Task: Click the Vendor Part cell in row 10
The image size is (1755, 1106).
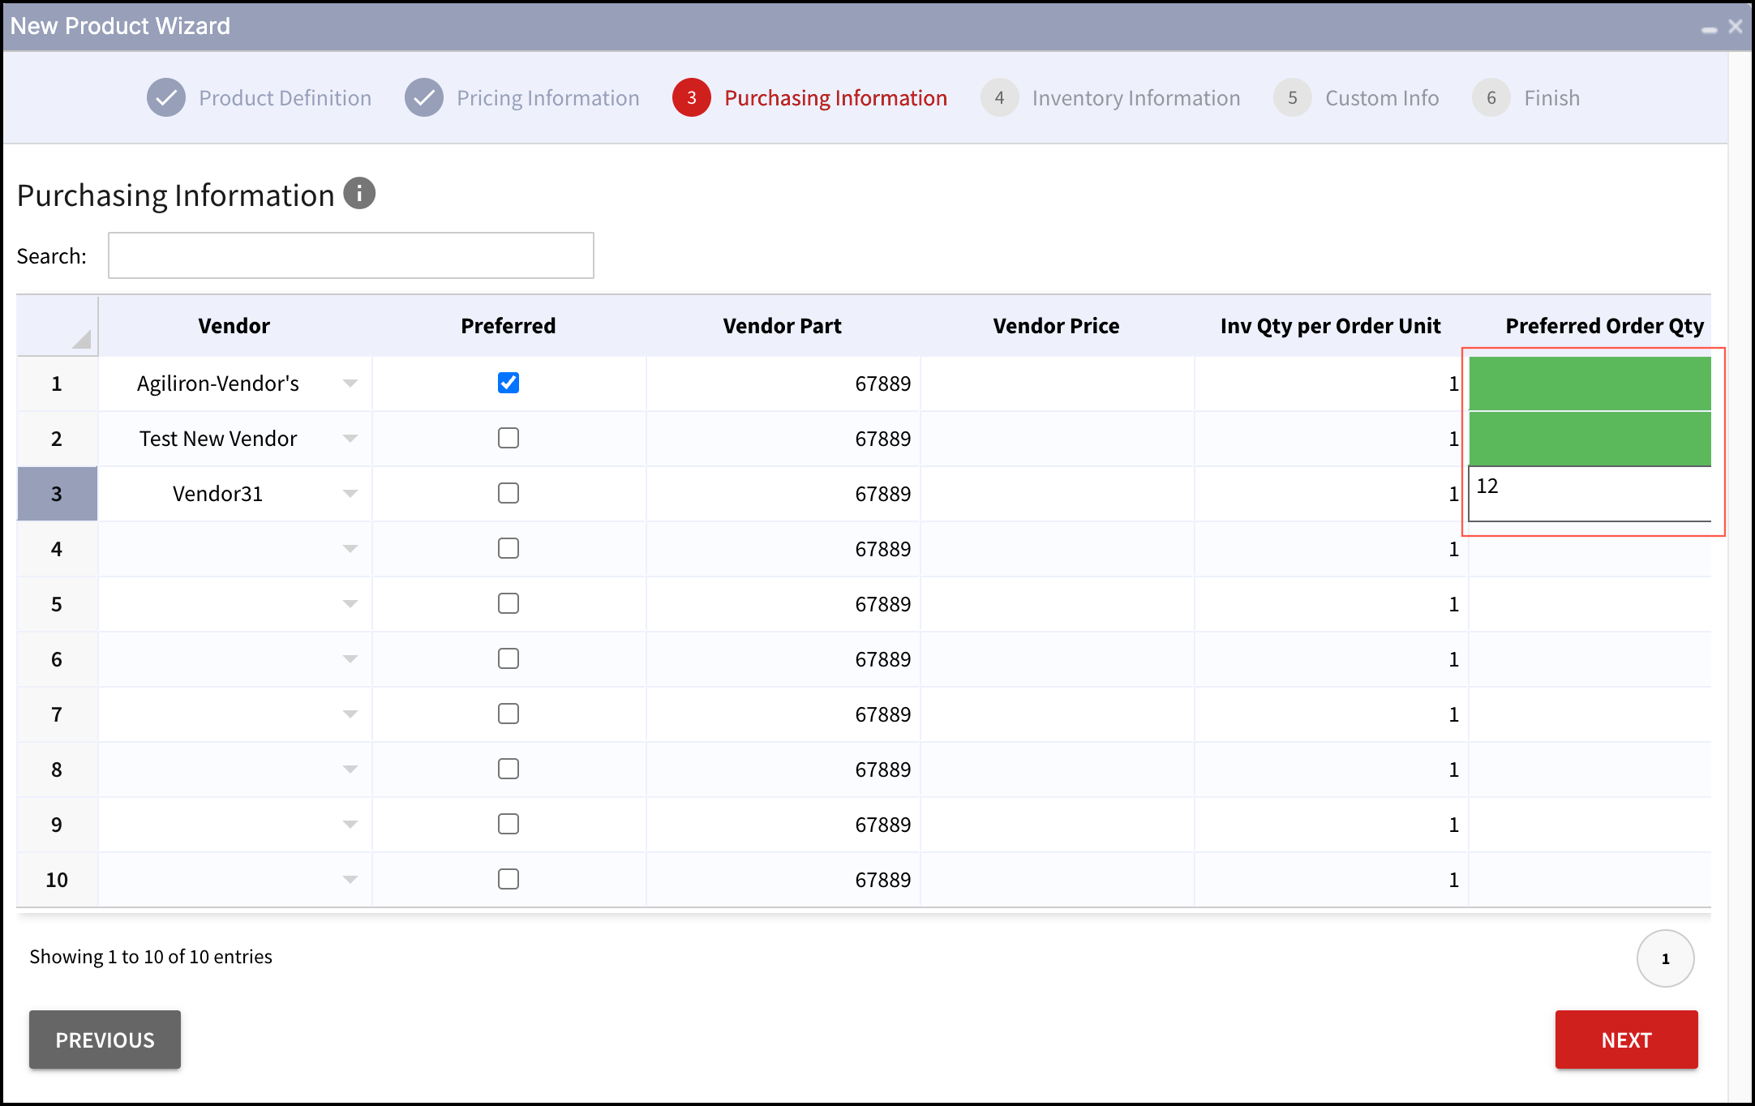Action: [x=783, y=880]
